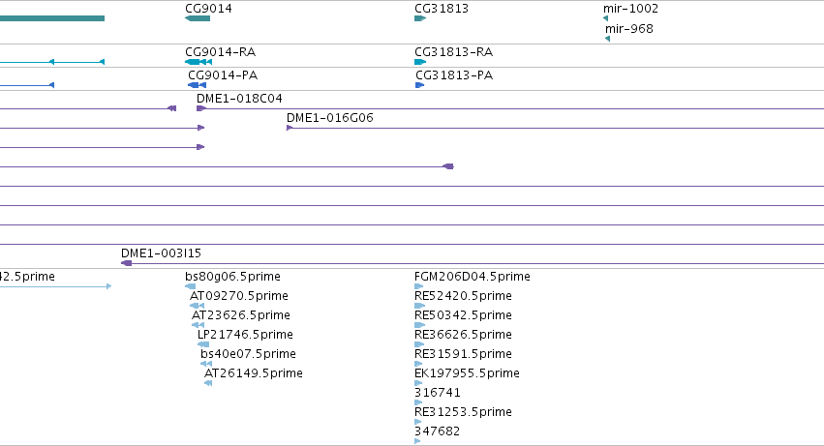Select the EK197955.5prime label
The height and width of the screenshot is (446, 824).
[x=467, y=373]
